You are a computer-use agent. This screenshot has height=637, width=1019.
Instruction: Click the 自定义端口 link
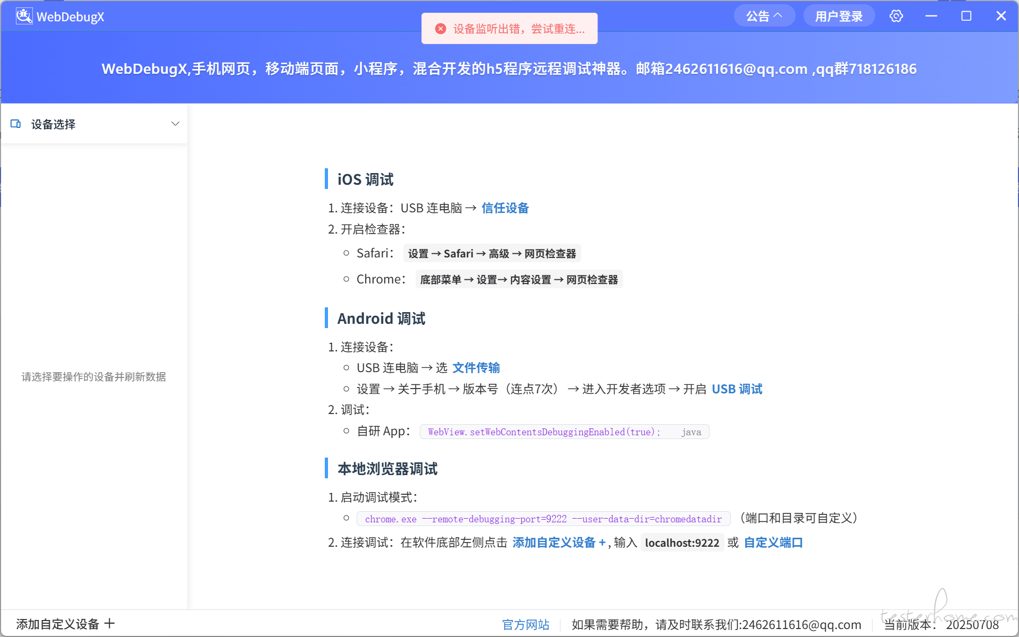[x=773, y=543]
